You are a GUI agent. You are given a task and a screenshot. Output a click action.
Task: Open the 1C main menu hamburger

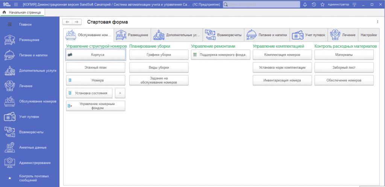click(15, 4)
